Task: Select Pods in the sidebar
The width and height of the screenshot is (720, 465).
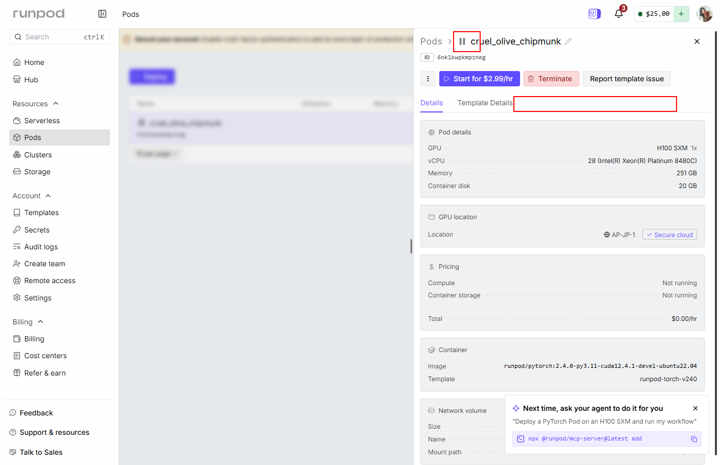Action: (59, 137)
